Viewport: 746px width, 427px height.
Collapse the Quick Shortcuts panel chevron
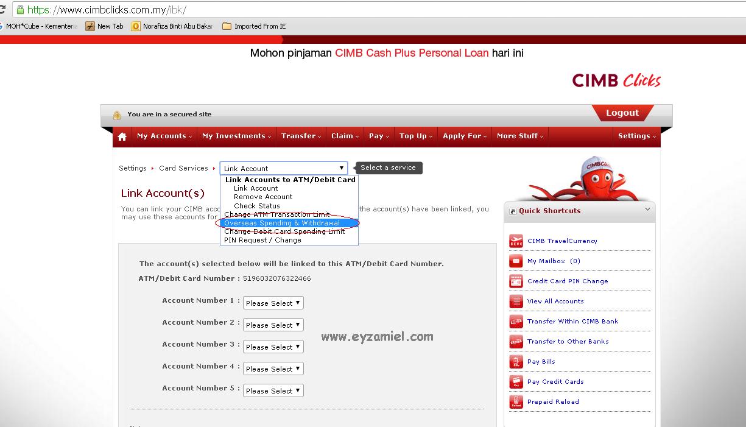tap(647, 210)
